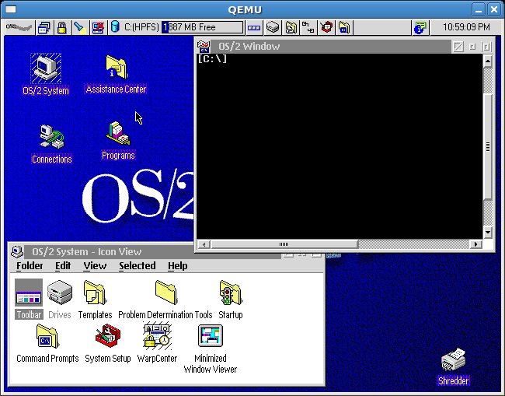Click the down arrow of OS/2 Window scrollbar

(x=488, y=232)
